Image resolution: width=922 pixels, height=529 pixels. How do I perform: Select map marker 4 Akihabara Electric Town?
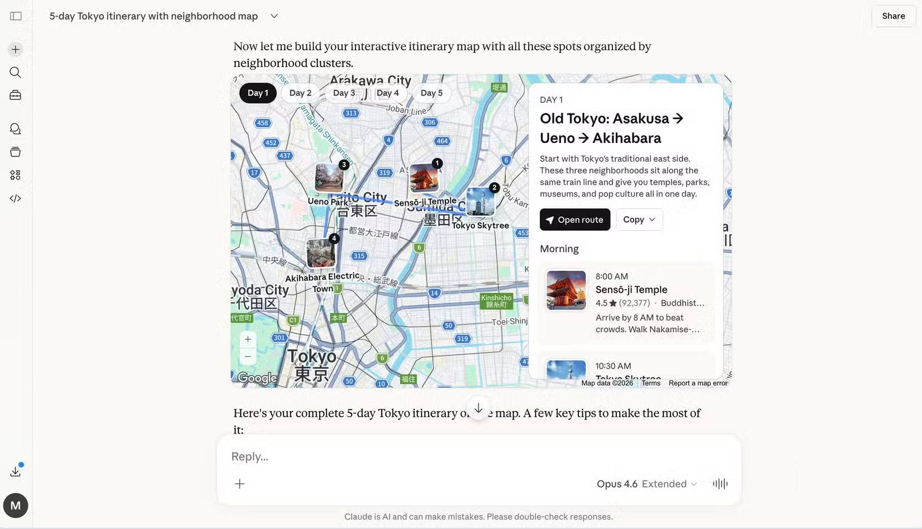(322, 252)
